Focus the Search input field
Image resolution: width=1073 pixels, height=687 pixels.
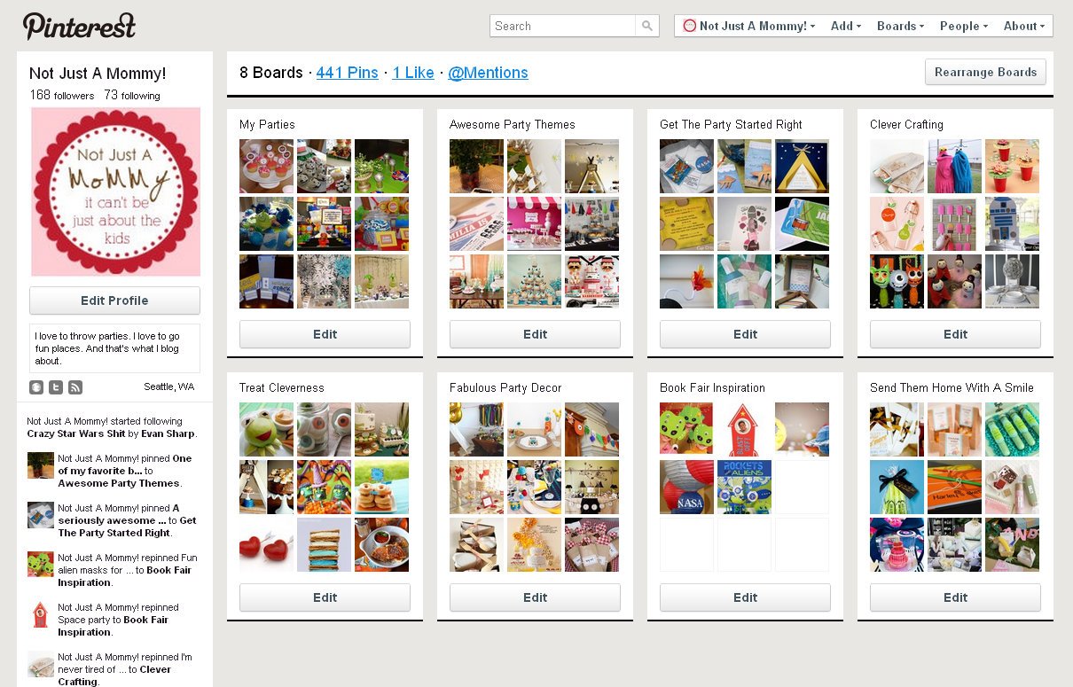[x=562, y=26]
